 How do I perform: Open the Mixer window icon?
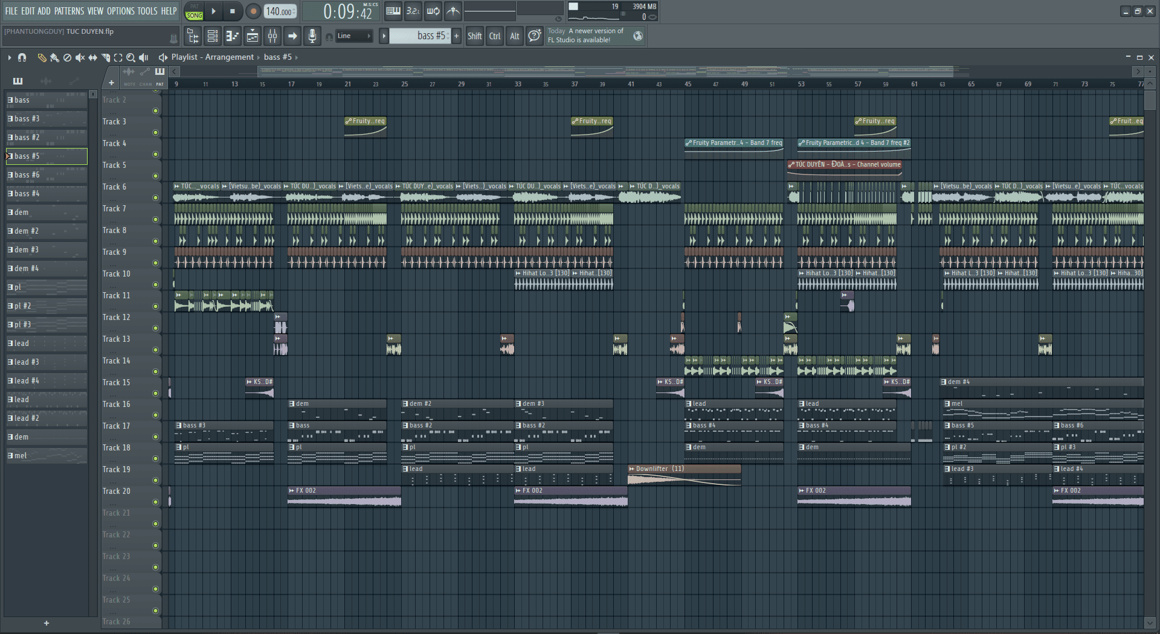(272, 36)
